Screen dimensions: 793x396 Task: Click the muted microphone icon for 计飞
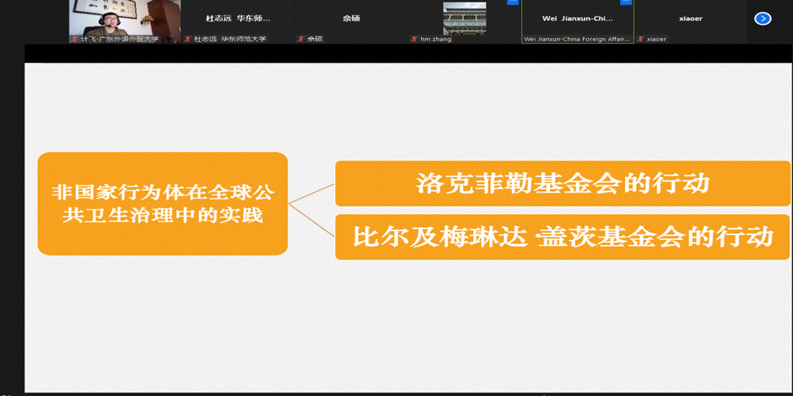pyautogui.click(x=74, y=39)
